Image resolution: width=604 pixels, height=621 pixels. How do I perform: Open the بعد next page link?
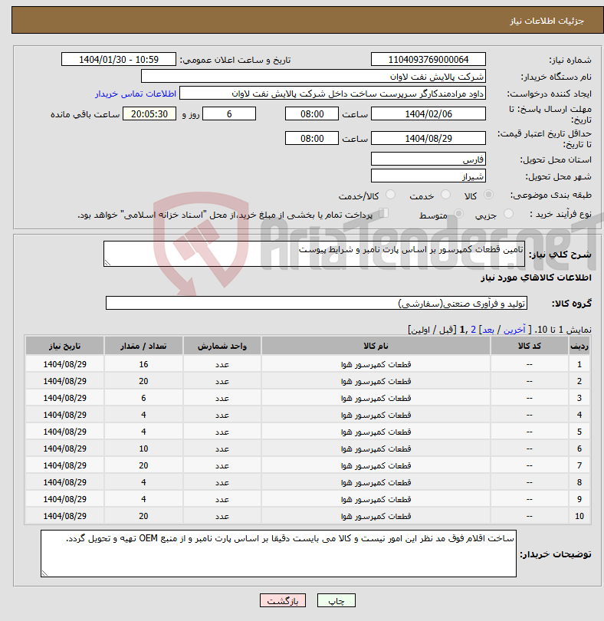pos(487,330)
